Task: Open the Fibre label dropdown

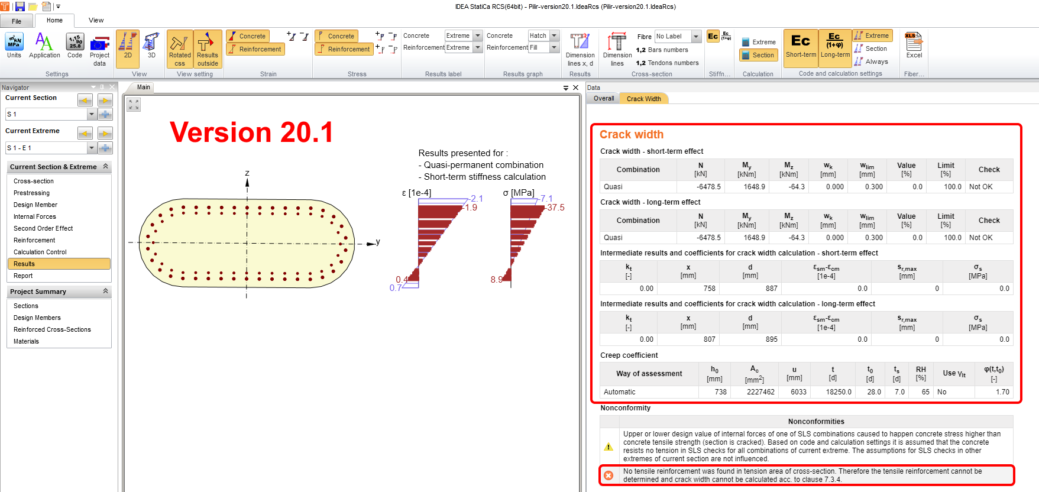Action: (x=696, y=37)
